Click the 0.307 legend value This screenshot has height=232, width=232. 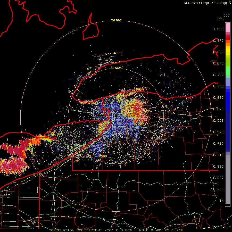[218, 178]
